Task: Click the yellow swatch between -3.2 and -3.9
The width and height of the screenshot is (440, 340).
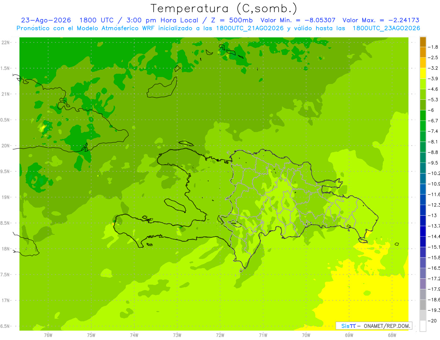Action: click(423, 73)
